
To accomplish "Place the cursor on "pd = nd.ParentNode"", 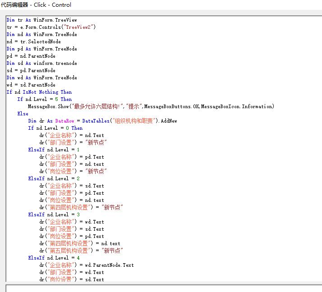I will point(31,56).
